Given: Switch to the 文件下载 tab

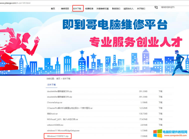Looking at the screenshot, I should tap(51, 85).
